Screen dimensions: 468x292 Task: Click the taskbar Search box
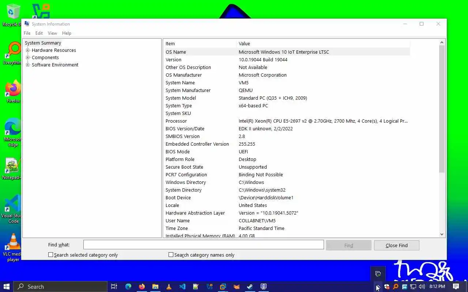(61, 287)
